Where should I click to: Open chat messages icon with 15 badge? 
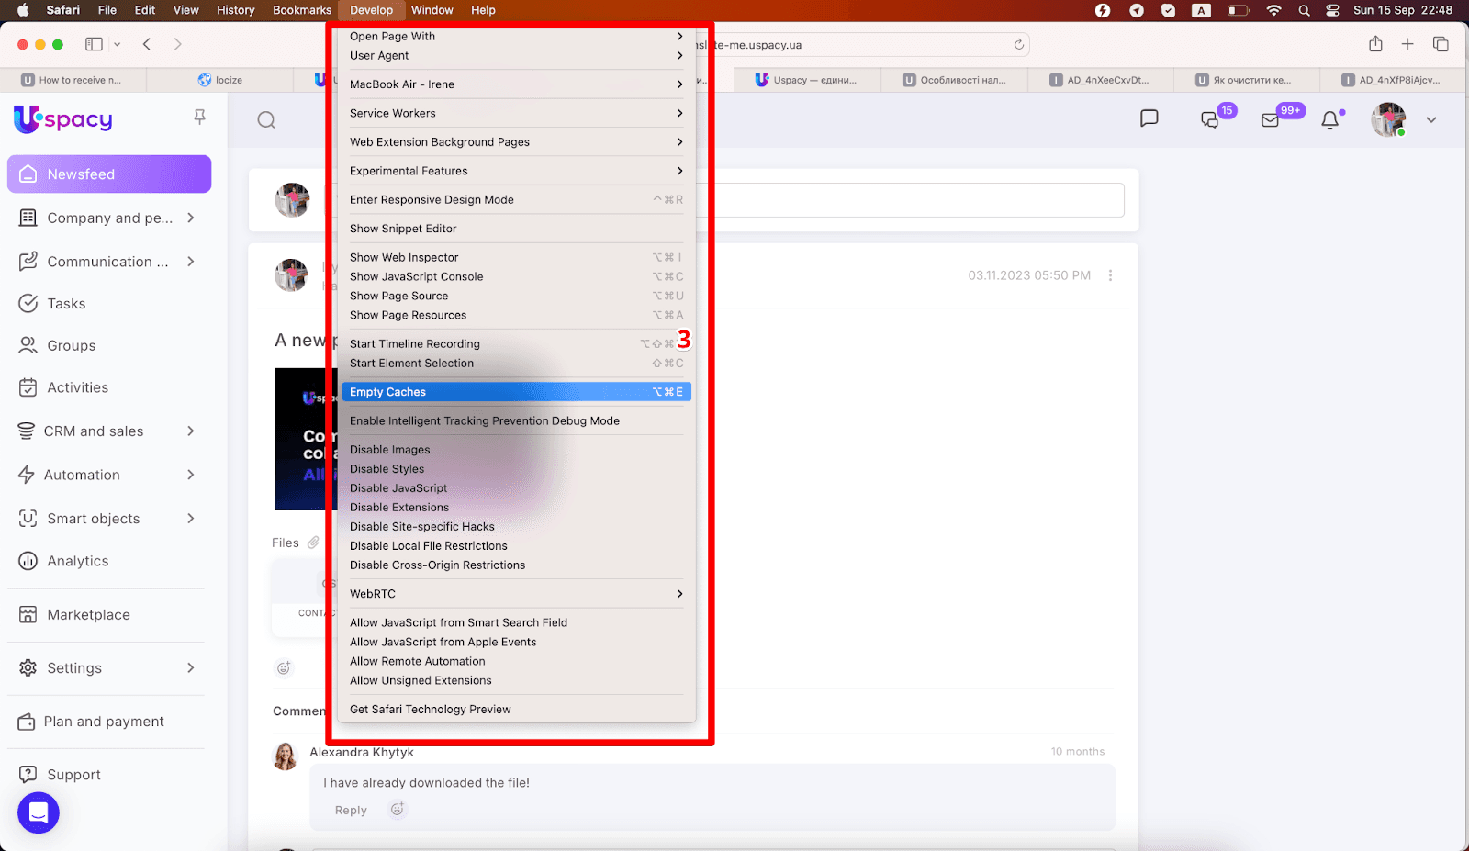(1210, 120)
